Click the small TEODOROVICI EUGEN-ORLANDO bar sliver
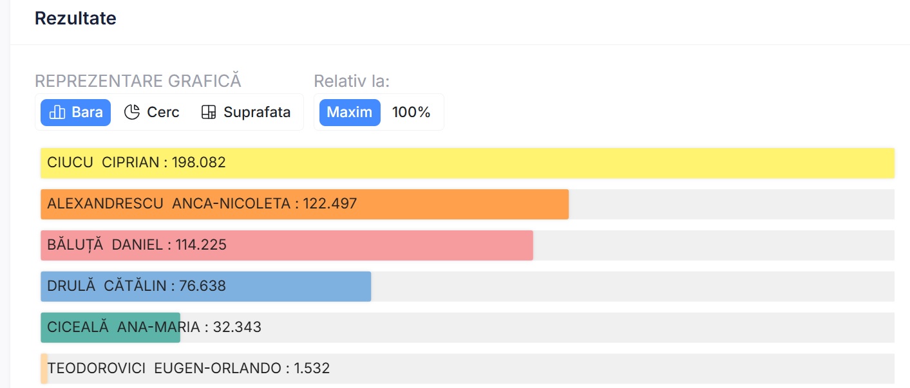The height and width of the screenshot is (388, 910). pos(44,369)
